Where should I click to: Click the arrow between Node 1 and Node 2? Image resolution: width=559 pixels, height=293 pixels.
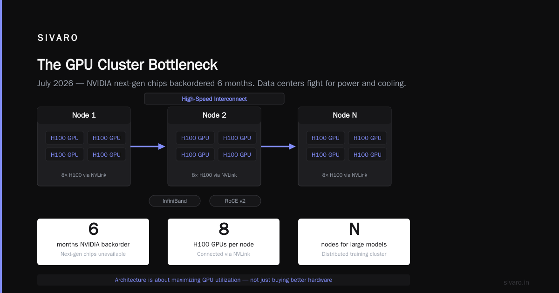click(148, 146)
